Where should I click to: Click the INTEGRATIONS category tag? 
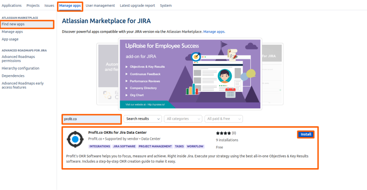tap(100, 146)
